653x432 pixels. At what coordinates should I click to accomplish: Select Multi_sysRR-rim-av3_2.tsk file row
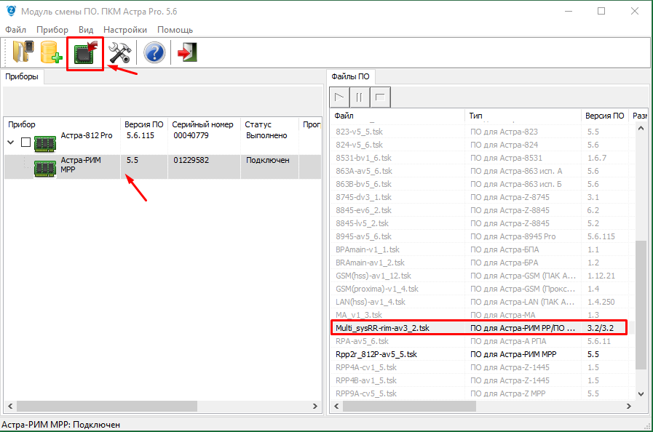[382, 328]
